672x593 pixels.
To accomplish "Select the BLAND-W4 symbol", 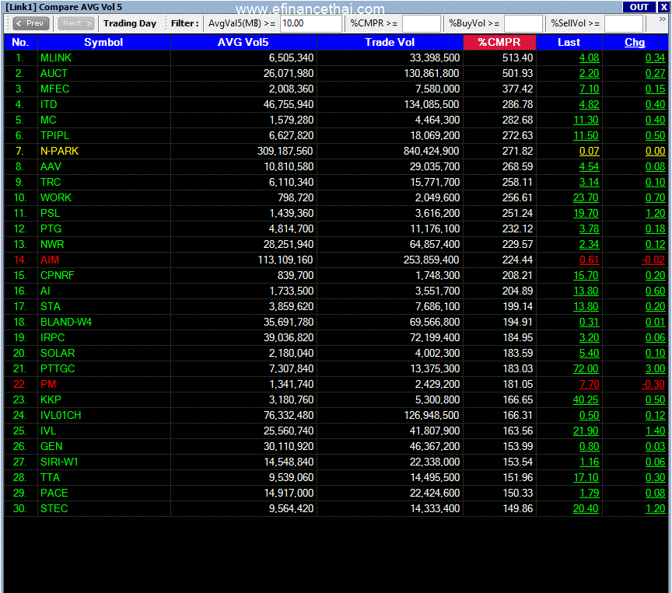I will pos(66,322).
